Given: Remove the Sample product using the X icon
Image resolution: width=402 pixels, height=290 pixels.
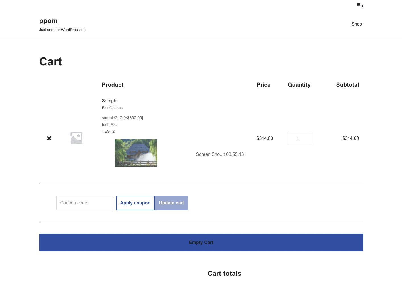Looking at the screenshot, I should click(x=49, y=138).
